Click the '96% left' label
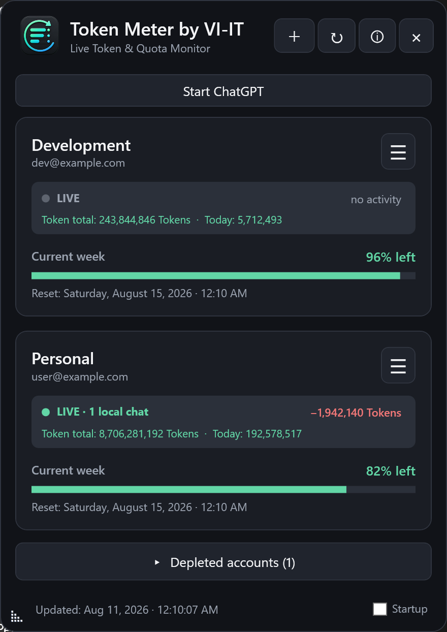Screen dimensions: 447x632 click(x=391, y=257)
